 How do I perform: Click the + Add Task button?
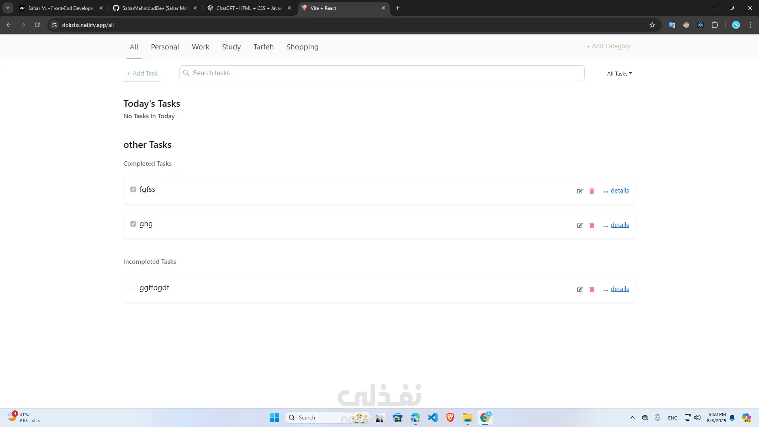[x=142, y=74]
